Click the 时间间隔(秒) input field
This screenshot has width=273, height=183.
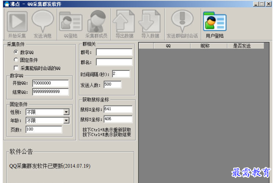pos(121,74)
